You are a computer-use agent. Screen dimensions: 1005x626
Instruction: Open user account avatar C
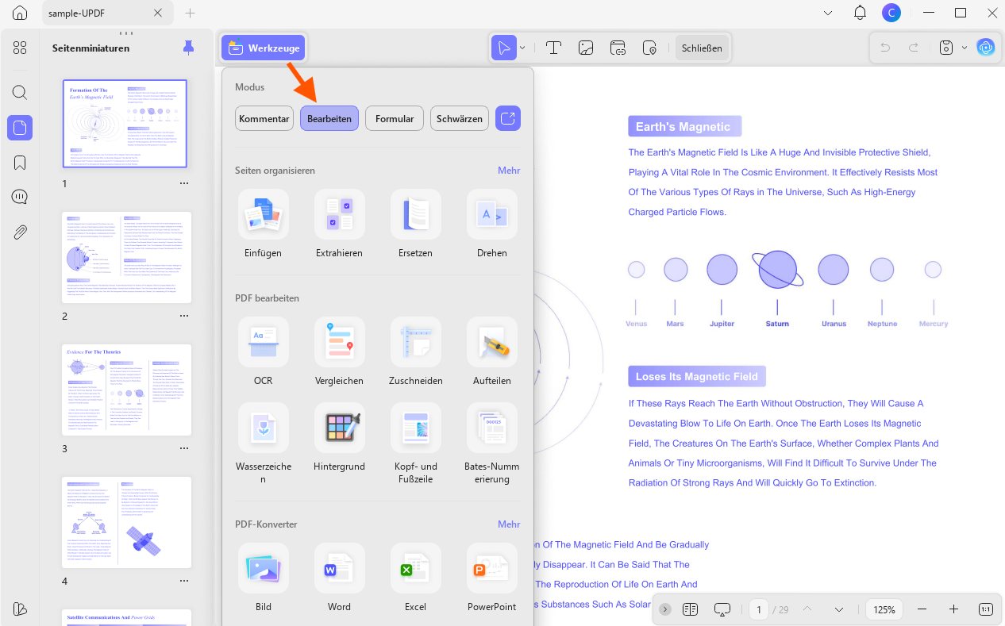(x=891, y=13)
